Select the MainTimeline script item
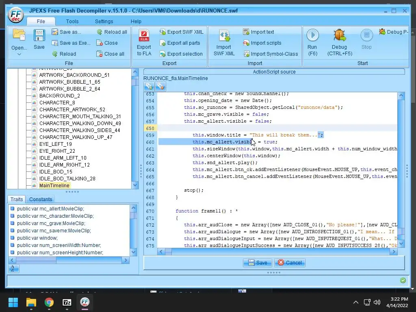The height and width of the screenshot is (312, 416). tap(54, 185)
